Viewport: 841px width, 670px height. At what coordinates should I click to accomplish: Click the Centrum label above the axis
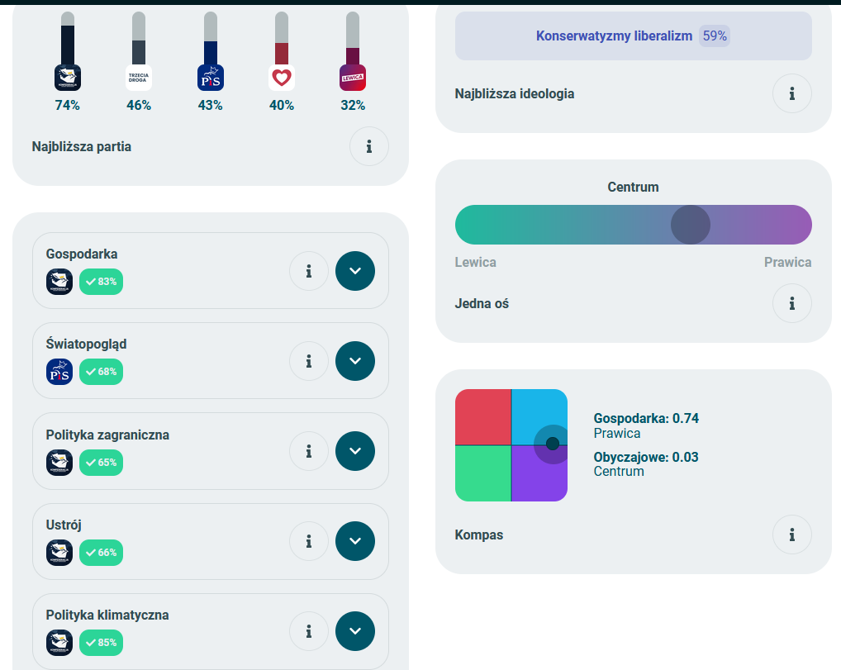click(633, 188)
